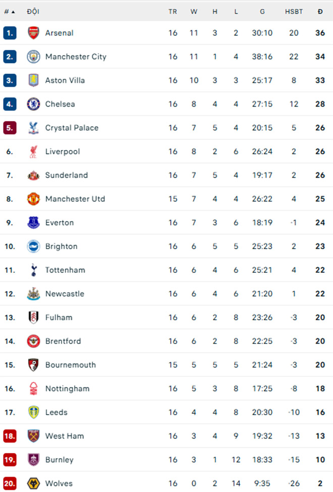Click the Everton club crest
The image size is (333, 492).
pyautogui.click(x=33, y=223)
